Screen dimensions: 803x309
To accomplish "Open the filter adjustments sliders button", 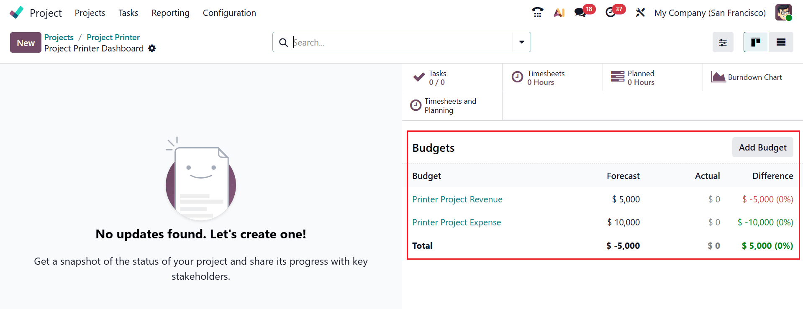I will 723,42.
